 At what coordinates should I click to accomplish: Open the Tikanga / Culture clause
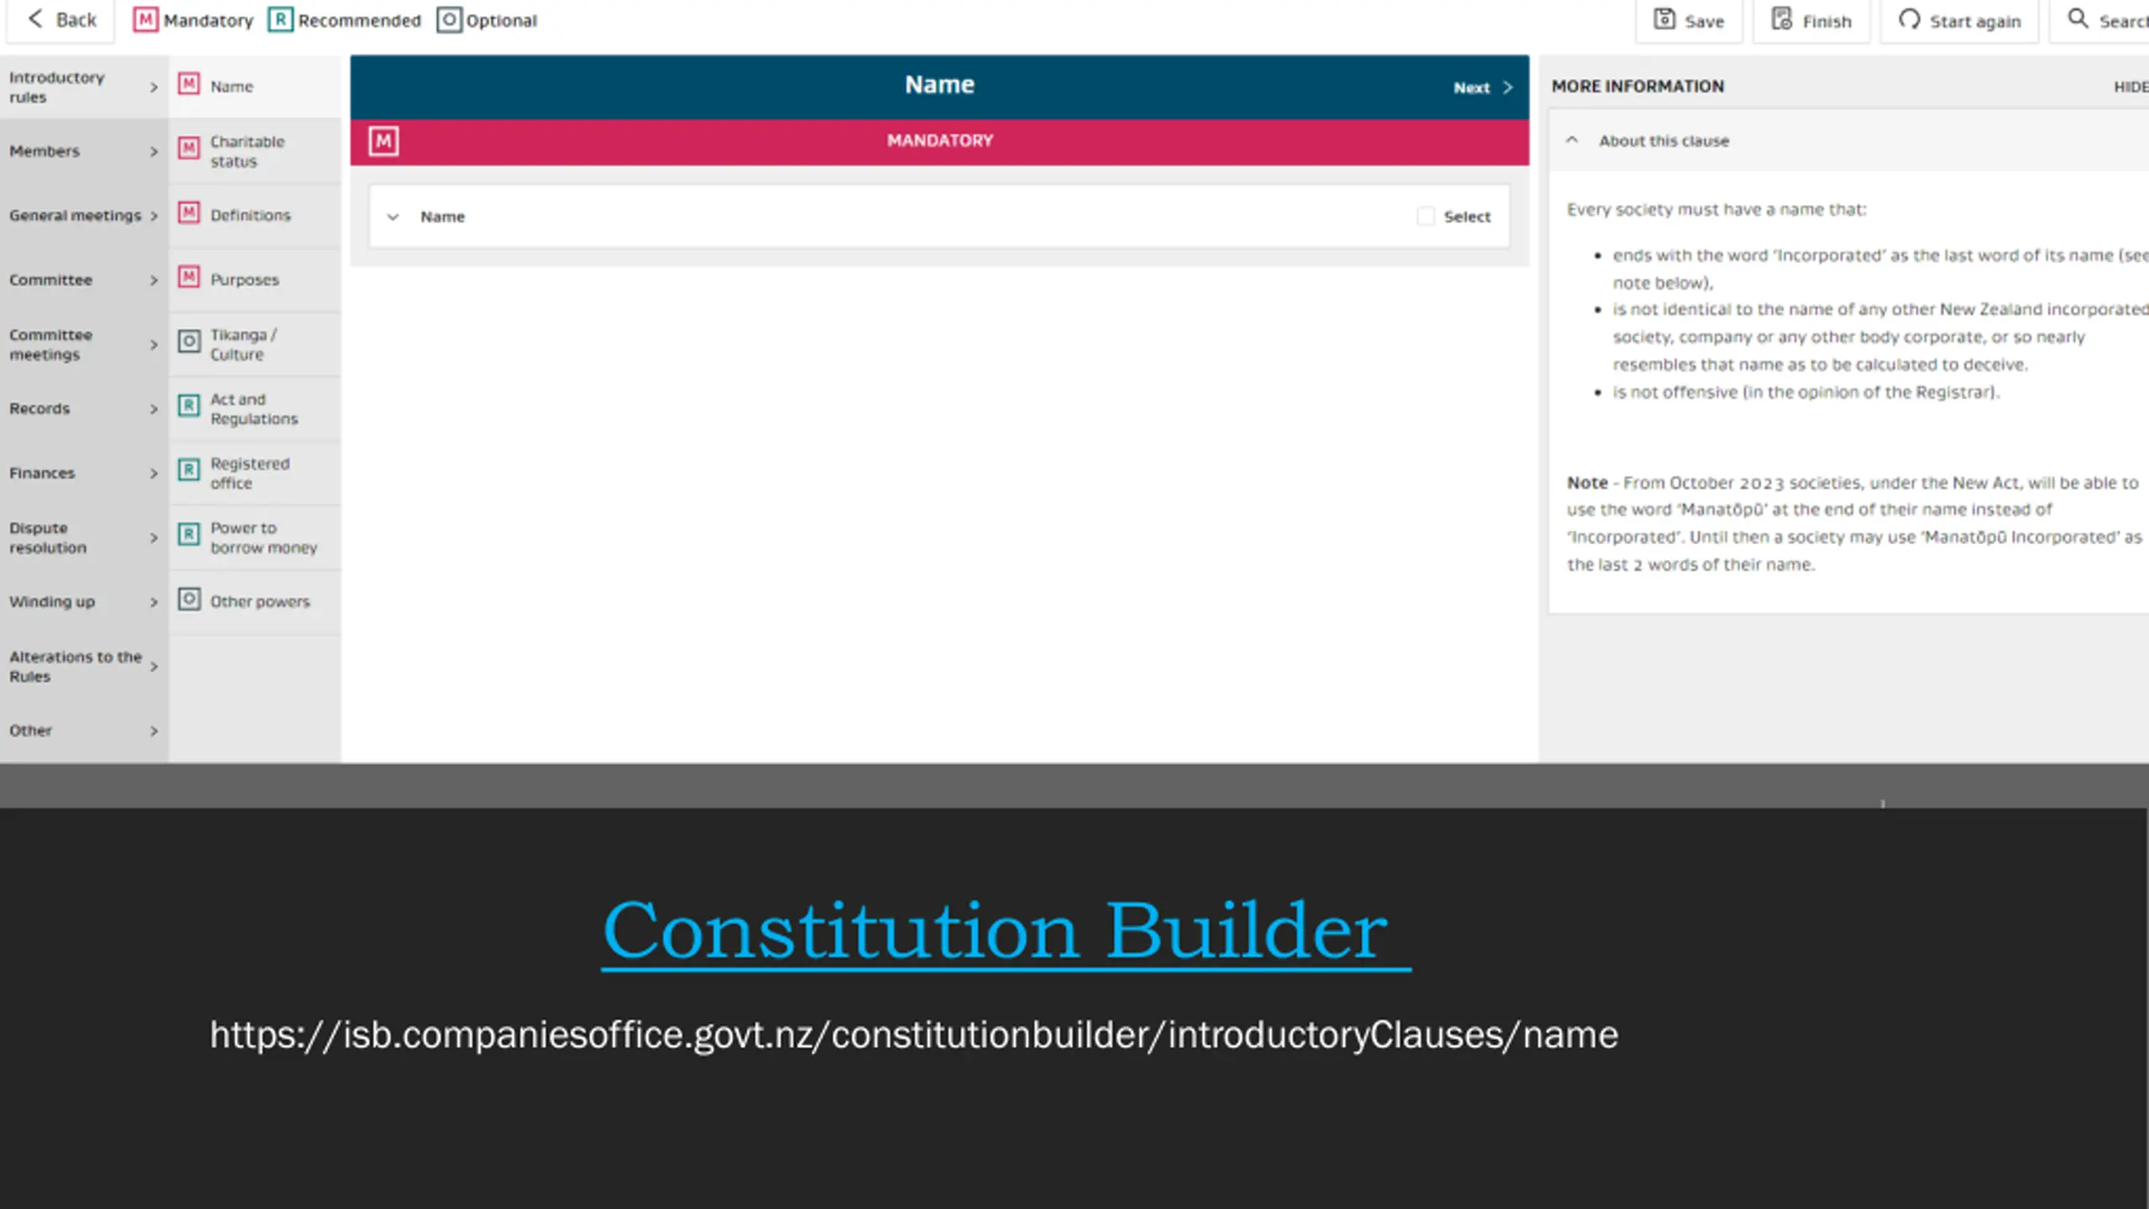pyautogui.click(x=255, y=344)
